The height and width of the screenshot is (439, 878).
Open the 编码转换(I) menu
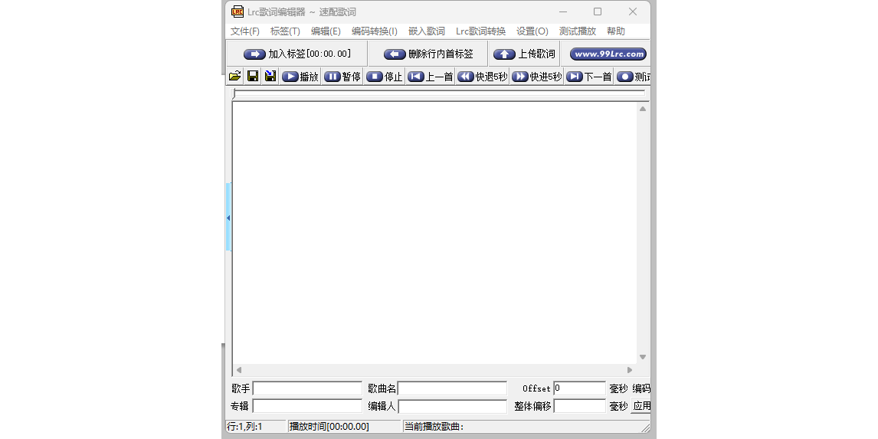374,31
